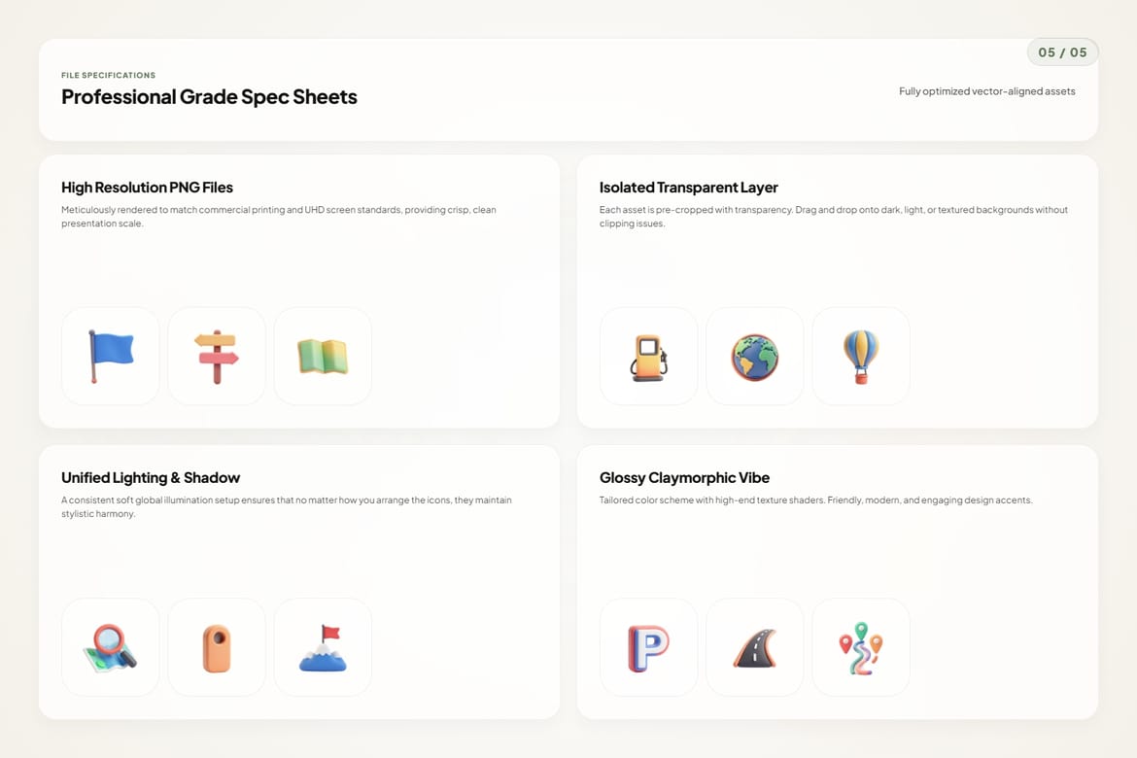Click the description starting Each asset is pre-cropped
This screenshot has width=1137, height=758.
(x=833, y=216)
